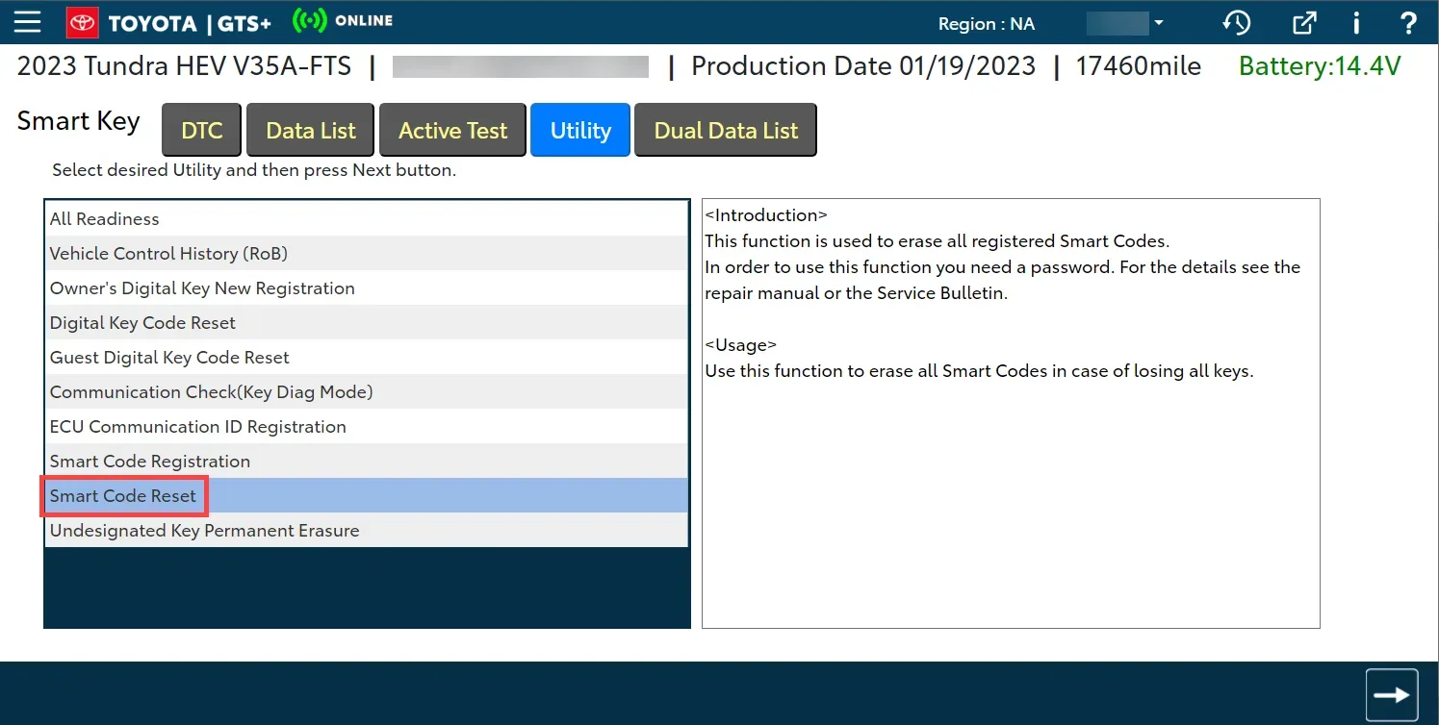Open the Dual Data List tab
This screenshot has height=725, width=1439.
pyautogui.click(x=726, y=130)
